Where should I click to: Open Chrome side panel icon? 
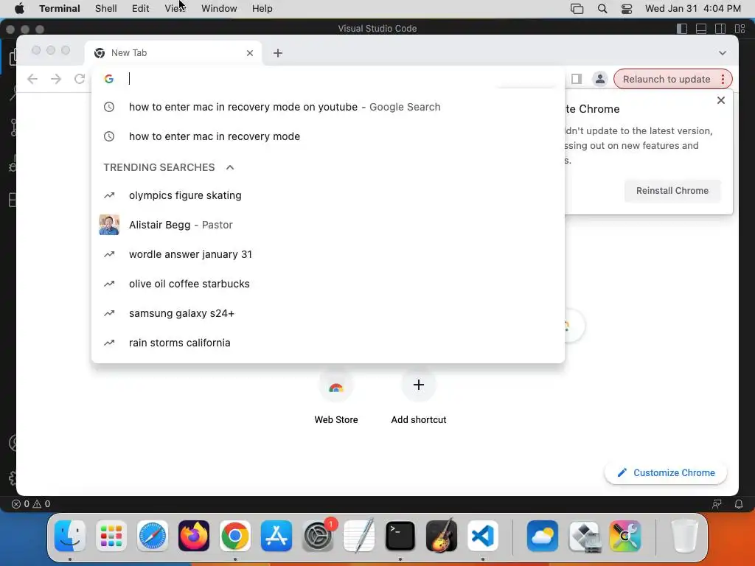point(577,79)
